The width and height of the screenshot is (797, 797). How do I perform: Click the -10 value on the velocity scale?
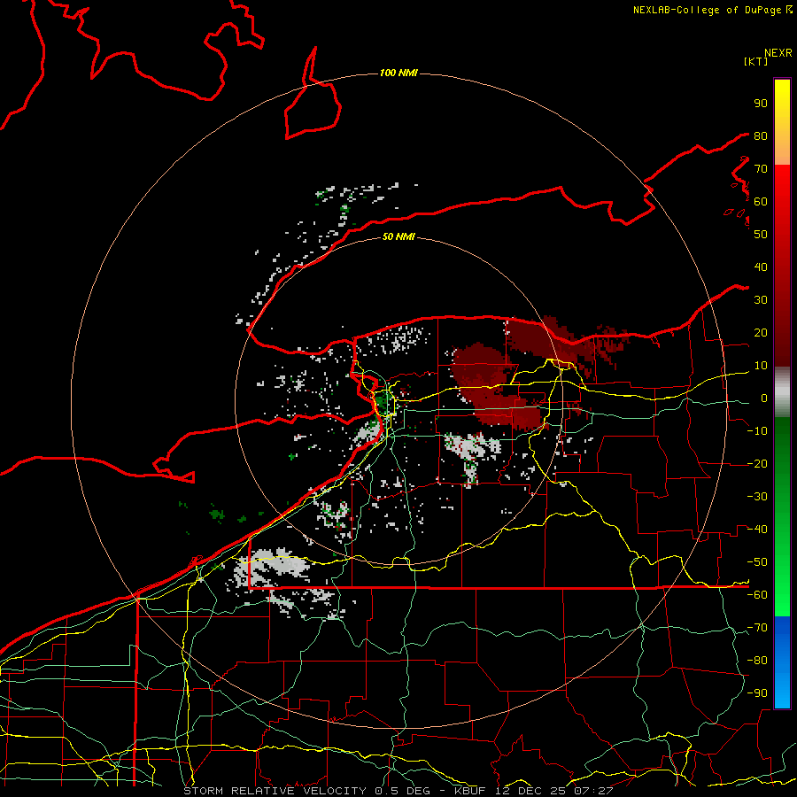tap(757, 431)
